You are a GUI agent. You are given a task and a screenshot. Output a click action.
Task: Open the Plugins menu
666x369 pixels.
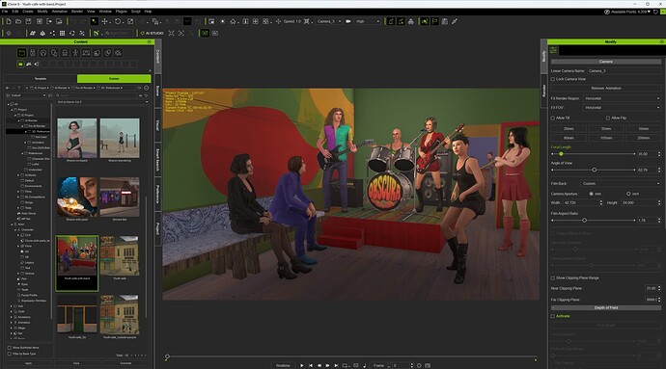point(121,12)
